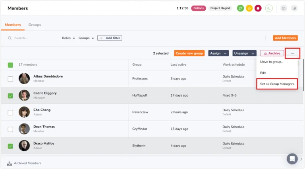The image size is (305, 169).
Task: Click the Project Hagrid tag
Action: pos(220,8)
